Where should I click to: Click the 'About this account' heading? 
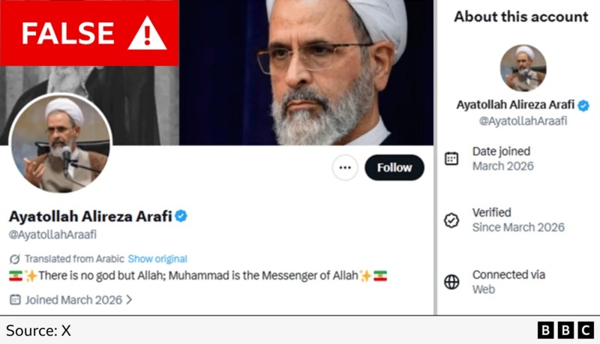pos(521,16)
